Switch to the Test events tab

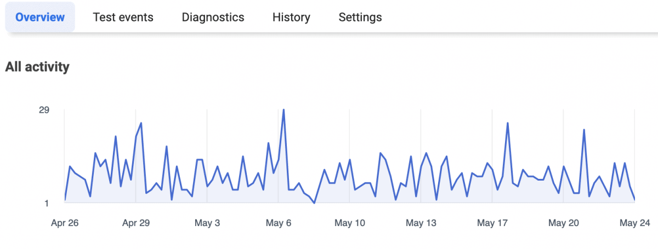[x=123, y=17]
